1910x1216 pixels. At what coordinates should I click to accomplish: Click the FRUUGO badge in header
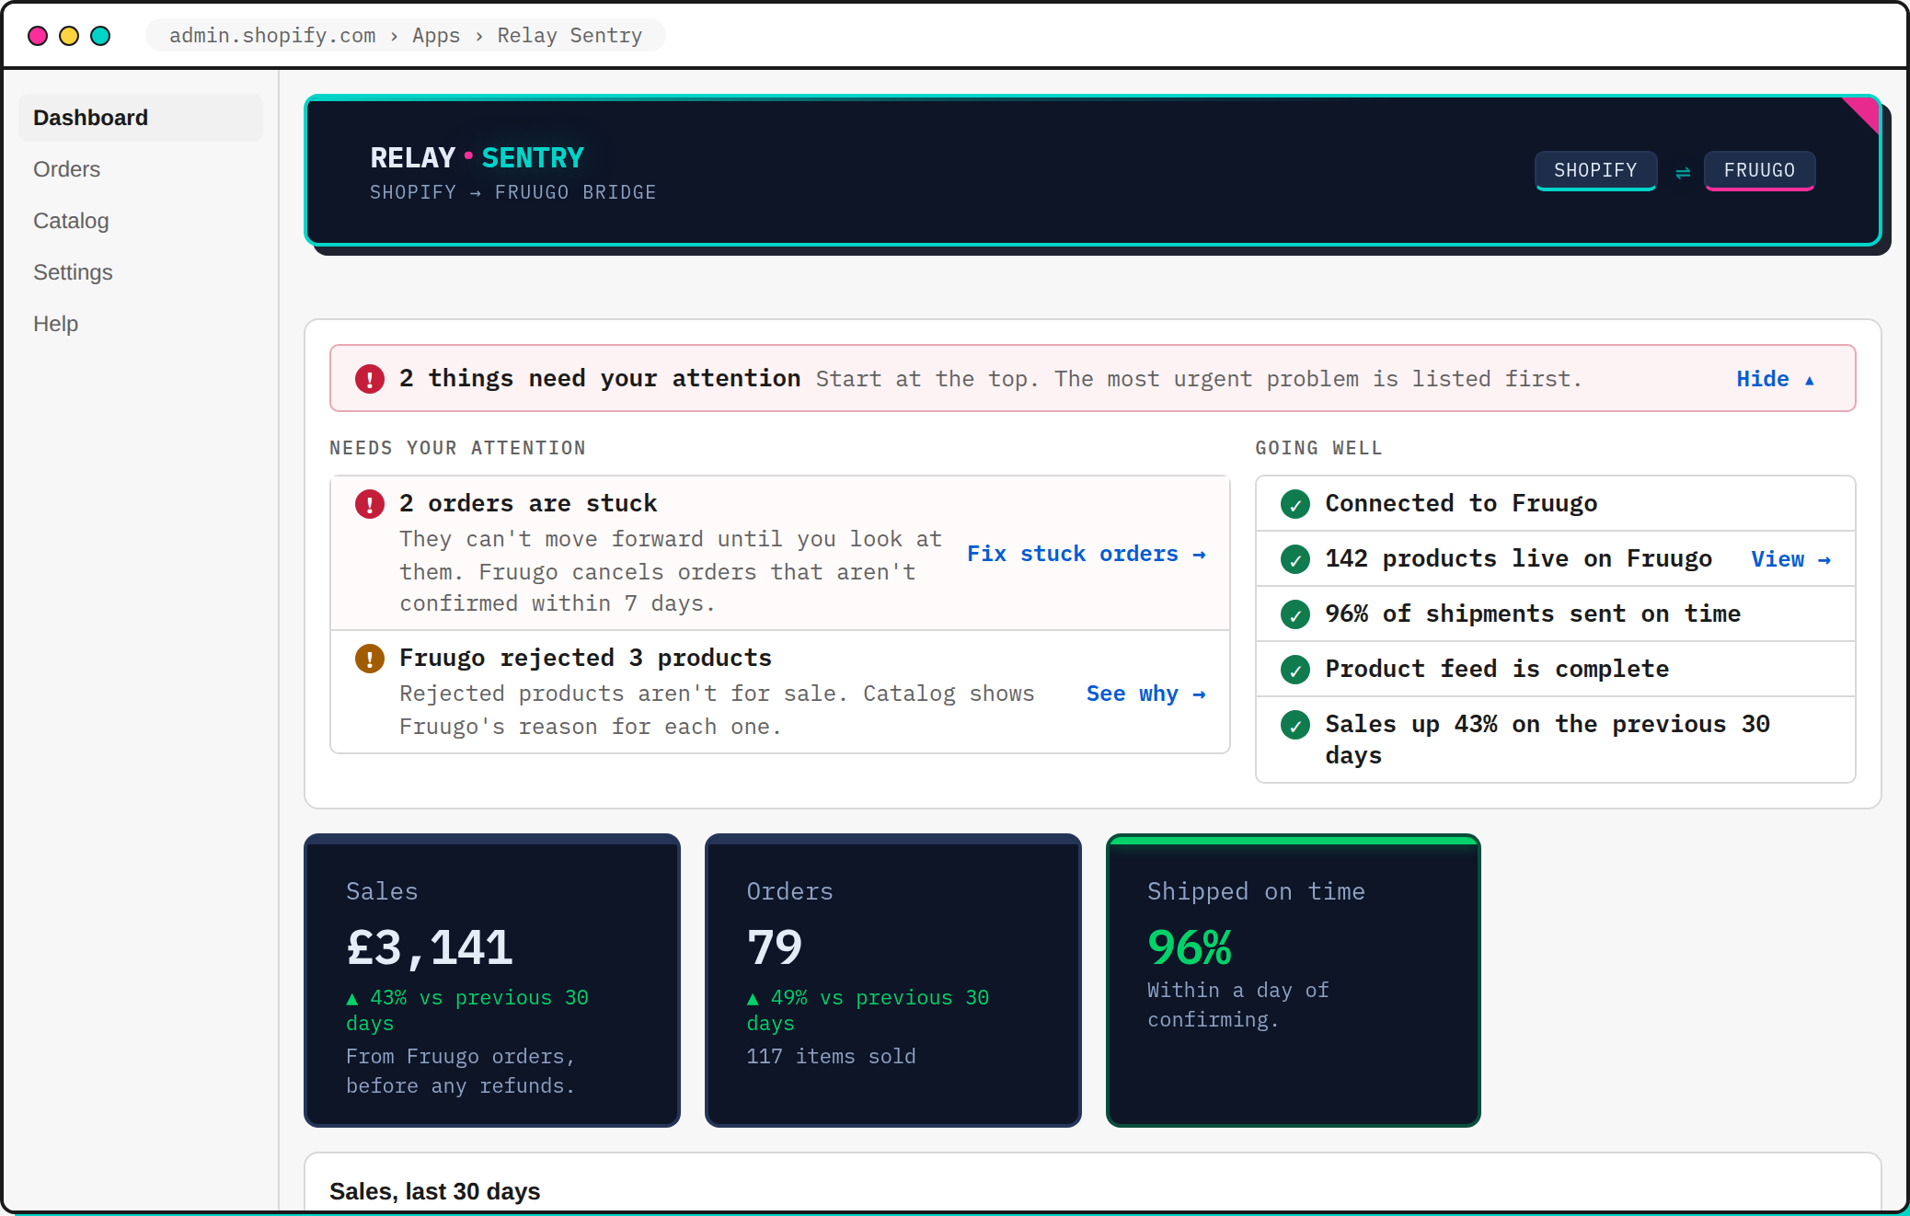pyautogui.click(x=1759, y=170)
